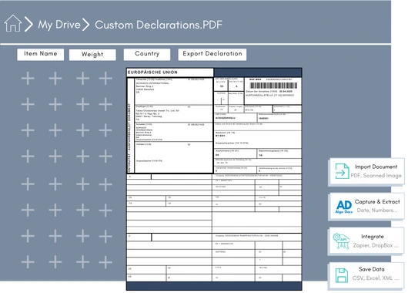Click the Save Data floppy disk icon
Screen dimensions: 408x293
(x=342, y=275)
